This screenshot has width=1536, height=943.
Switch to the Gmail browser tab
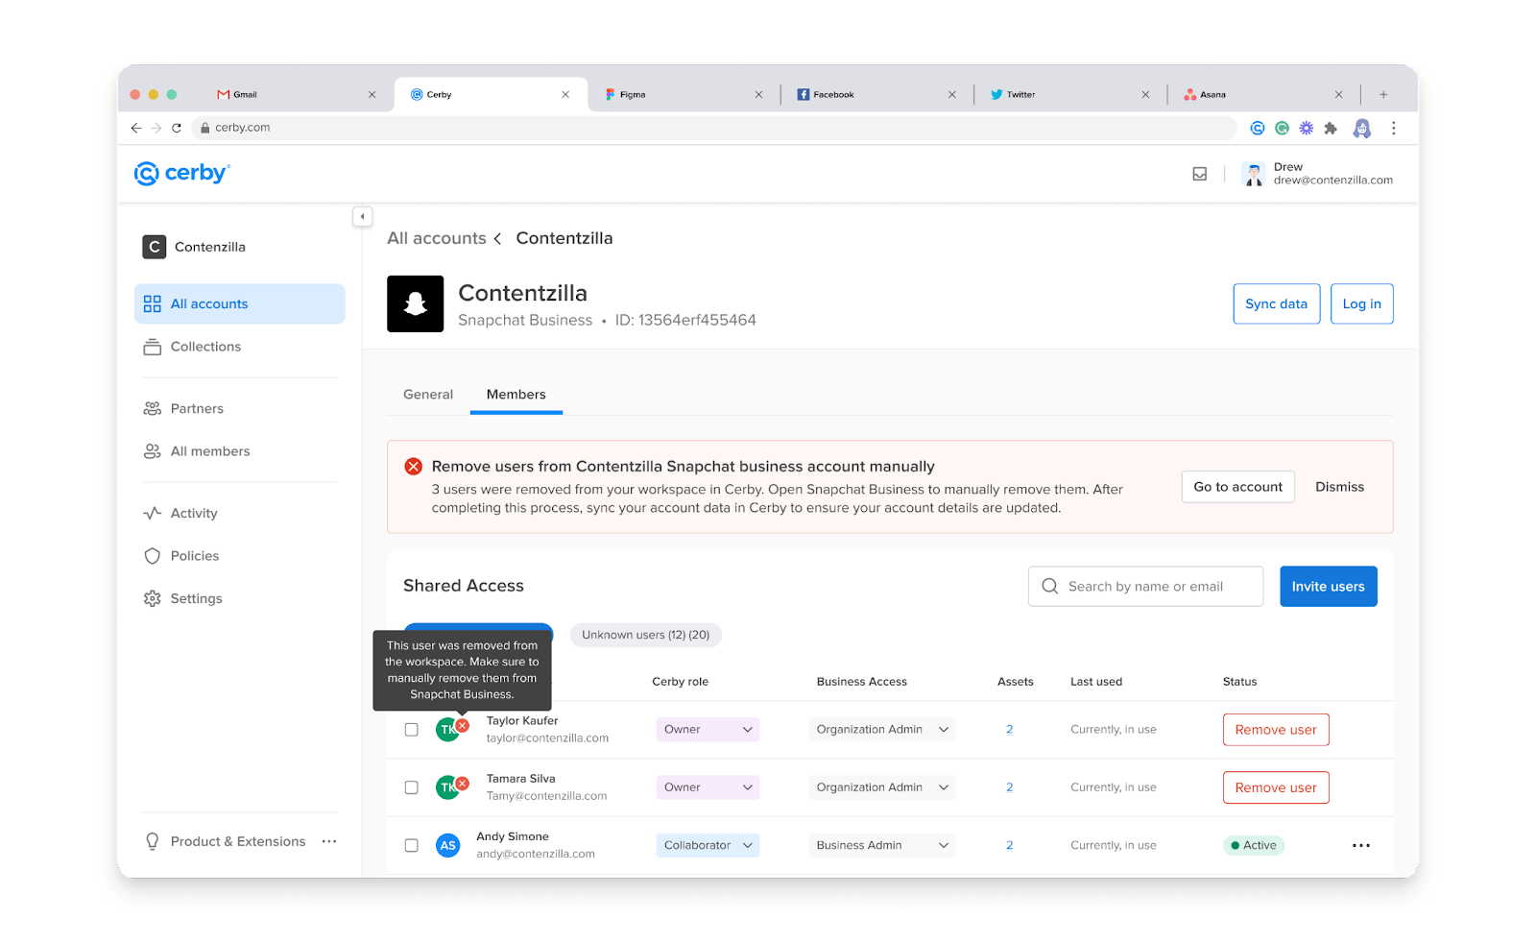[x=296, y=94]
